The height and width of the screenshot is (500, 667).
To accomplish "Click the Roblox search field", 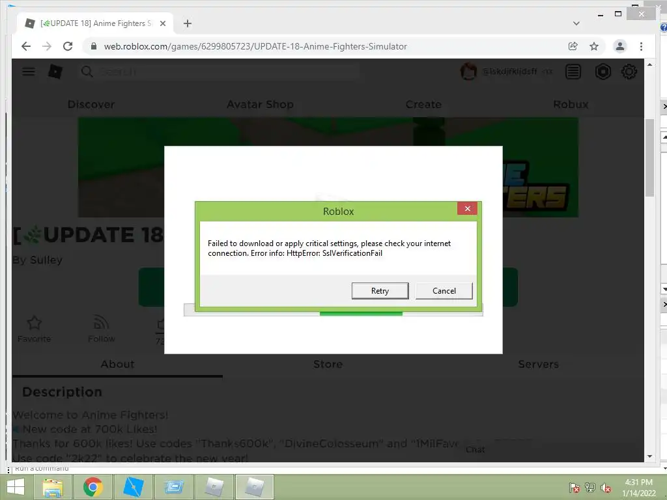I will pos(219,72).
